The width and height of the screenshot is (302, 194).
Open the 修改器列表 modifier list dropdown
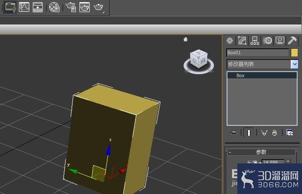[295, 64]
